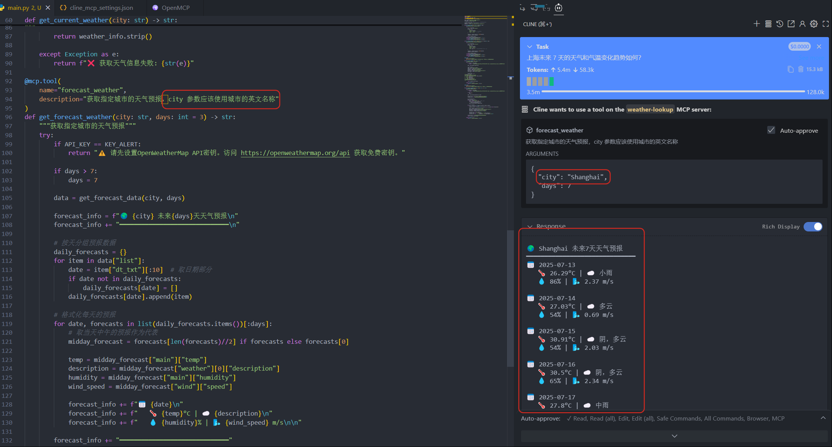
Task: Turn off the Rich Display toggle
Action: pyautogui.click(x=813, y=227)
